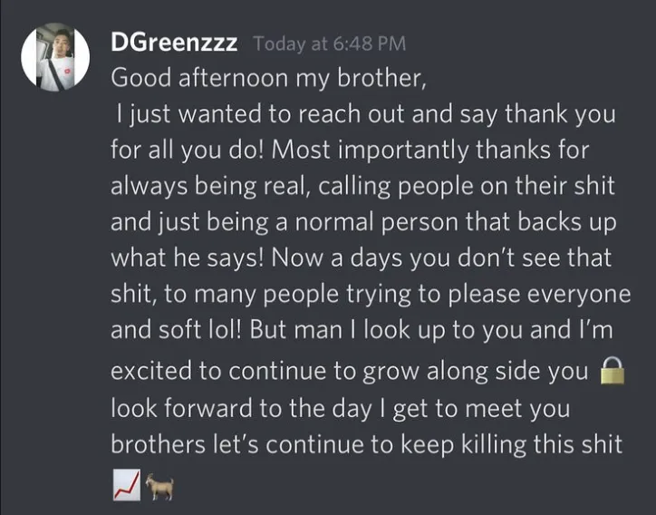Click the red upward chart emoji
The height and width of the screenshot is (515, 656).
tap(127, 485)
